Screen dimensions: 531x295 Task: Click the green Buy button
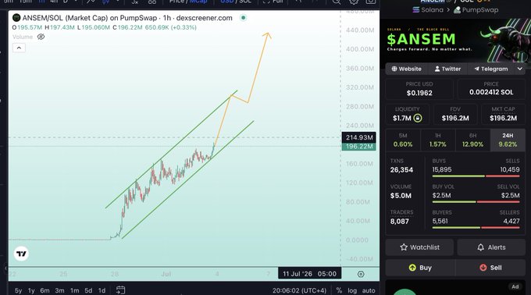[419, 268]
